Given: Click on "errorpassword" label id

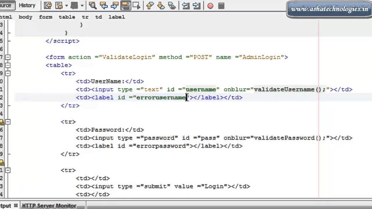Looking at the screenshot, I should tap(161, 146).
